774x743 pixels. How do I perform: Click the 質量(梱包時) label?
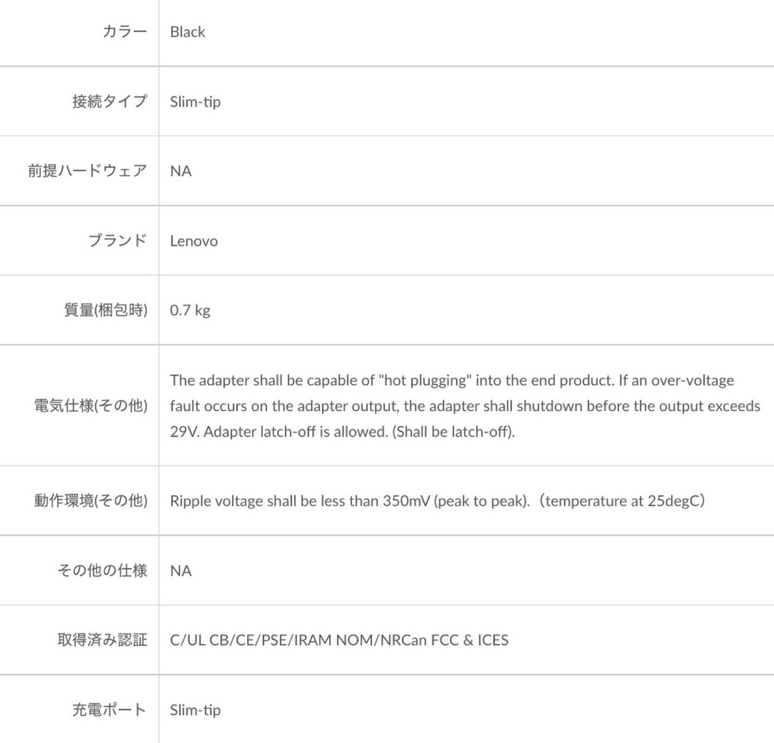(106, 310)
